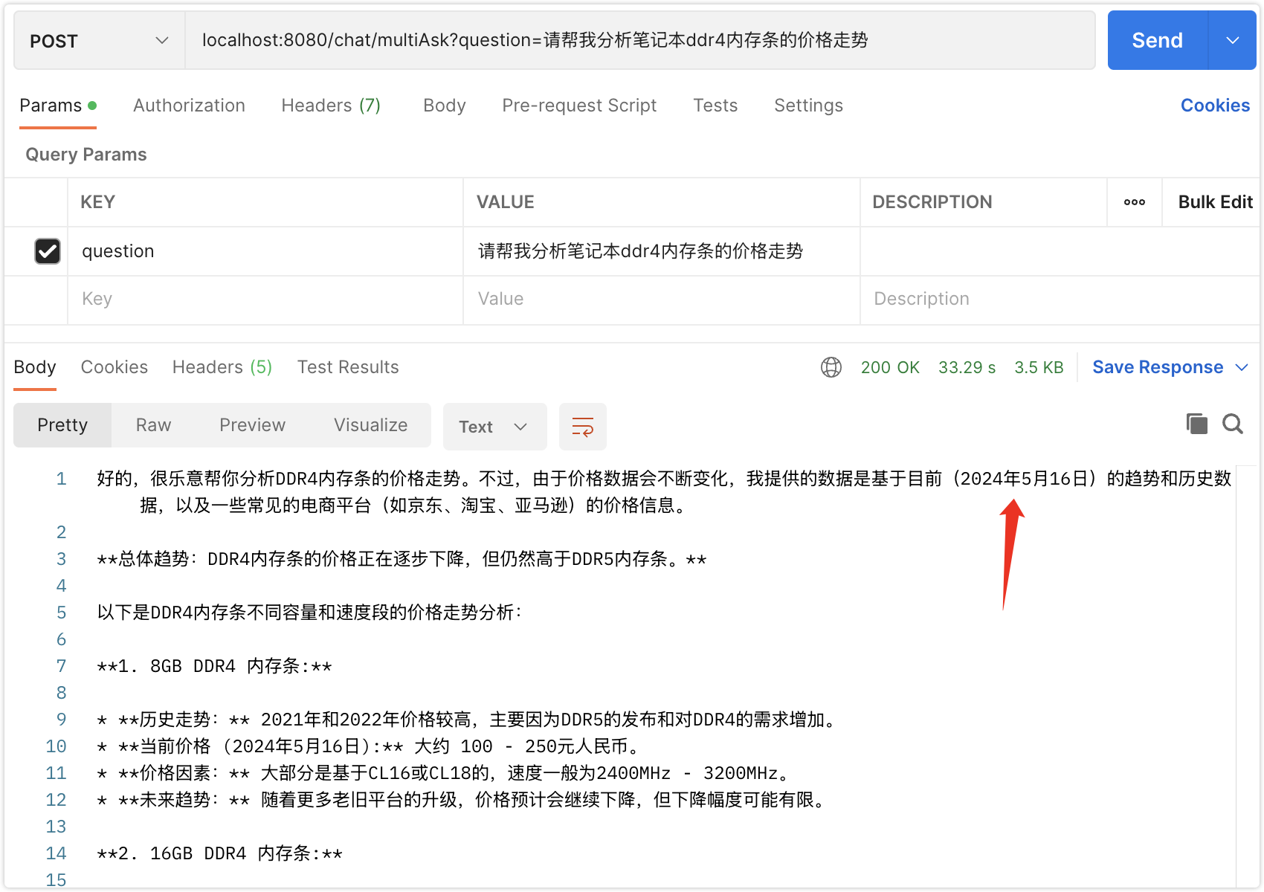This screenshot has height=892, width=1264.
Task: Click Bulk Edit
Action: pyautogui.click(x=1215, y=202)
